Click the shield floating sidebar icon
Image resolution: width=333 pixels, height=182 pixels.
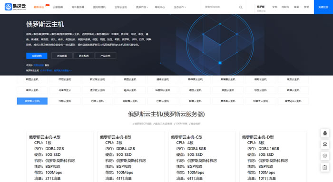[x=325, y=156]
